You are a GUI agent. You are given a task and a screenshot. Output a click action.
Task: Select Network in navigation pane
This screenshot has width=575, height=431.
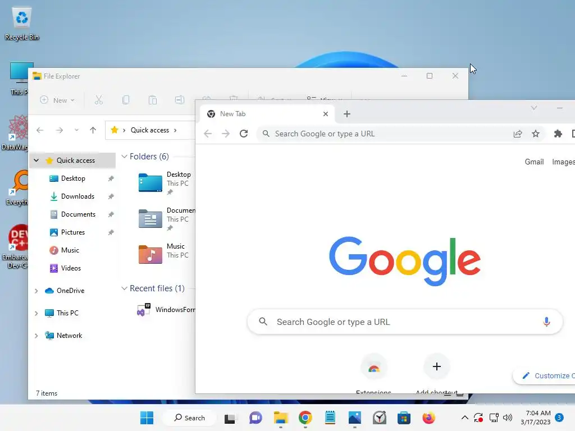[x=69, y=336]
